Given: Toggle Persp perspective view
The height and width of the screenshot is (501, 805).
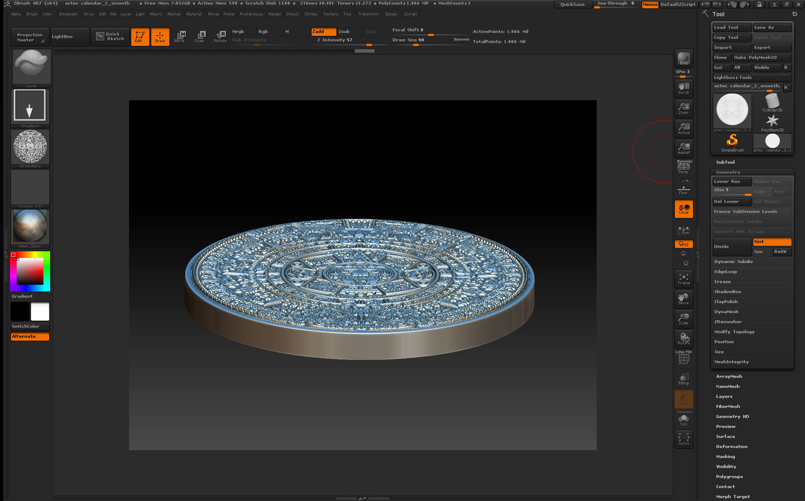Looking at the screenshot, I should [683, 167].
